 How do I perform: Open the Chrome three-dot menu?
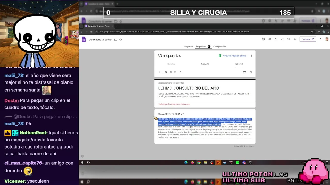pos(328,32)
